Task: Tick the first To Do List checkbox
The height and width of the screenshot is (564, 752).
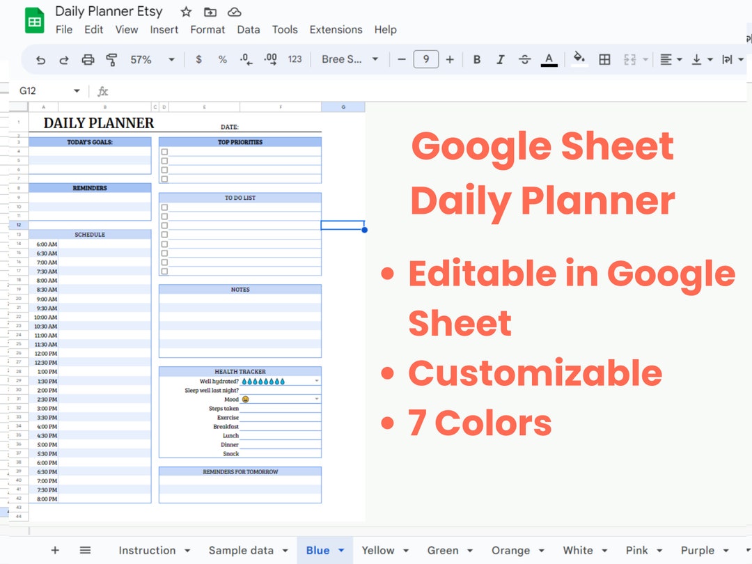Action: point(164,207)
